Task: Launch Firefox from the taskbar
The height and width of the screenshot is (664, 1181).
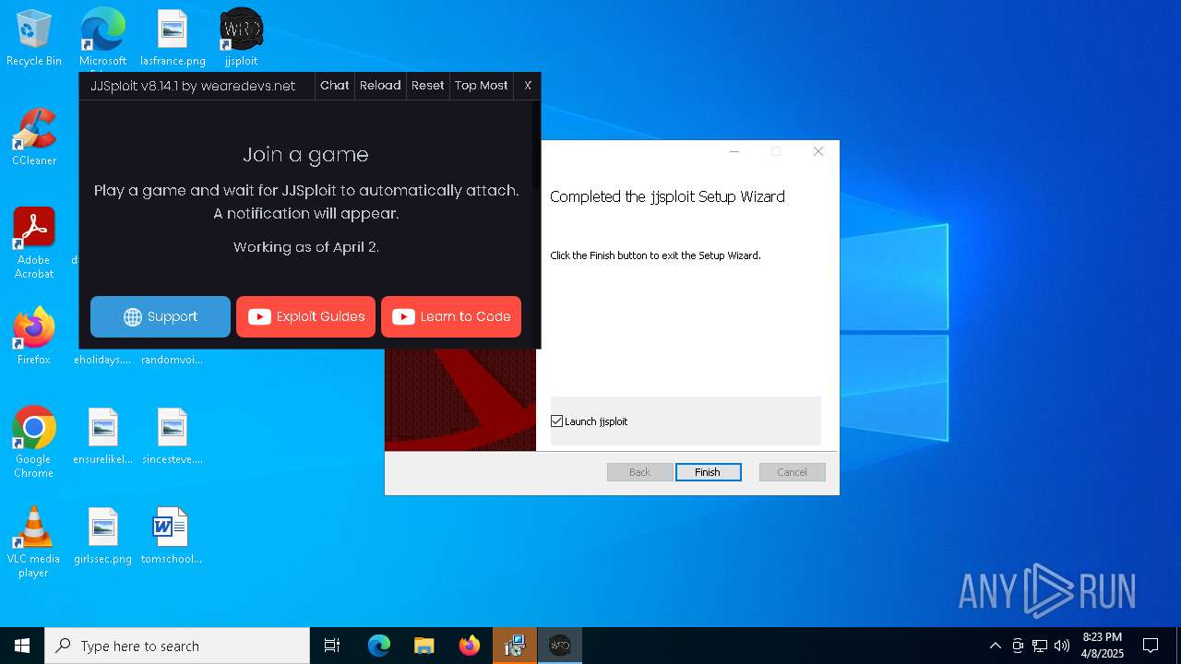Action: coord(470,646)
